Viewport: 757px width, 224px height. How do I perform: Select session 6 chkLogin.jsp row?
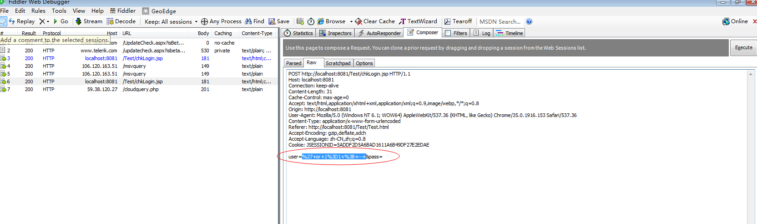142,81
